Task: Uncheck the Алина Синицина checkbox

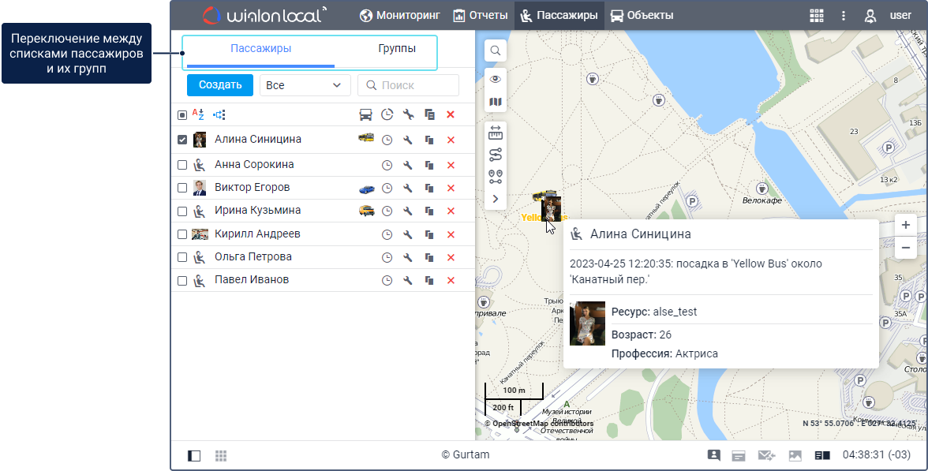Action: pos(182,140)
